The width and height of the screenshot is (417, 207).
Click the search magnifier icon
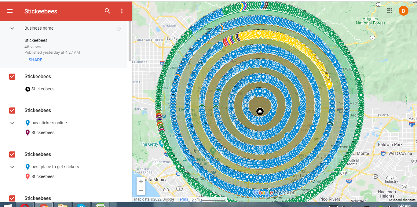tap(108, 11)
